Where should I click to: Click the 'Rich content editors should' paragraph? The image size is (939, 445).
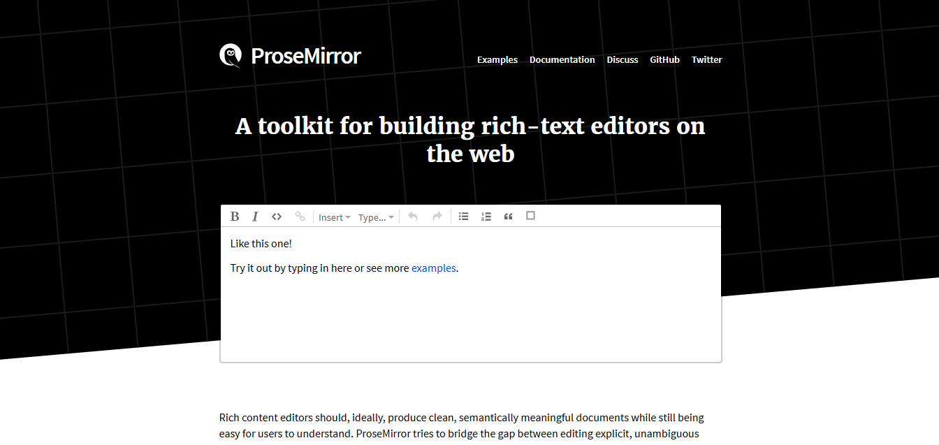point(462,425)
